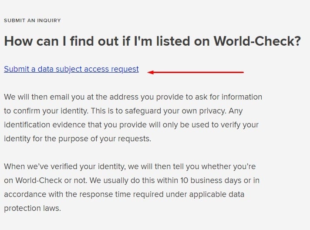This screenshot has width=310, height=230.
Task: Click the closing words protection laws
Action: pos(32,208)
